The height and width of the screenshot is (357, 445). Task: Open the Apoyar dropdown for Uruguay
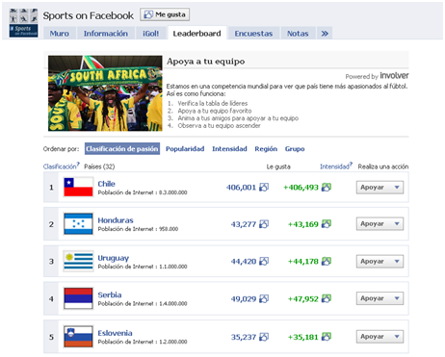[380, 261]
